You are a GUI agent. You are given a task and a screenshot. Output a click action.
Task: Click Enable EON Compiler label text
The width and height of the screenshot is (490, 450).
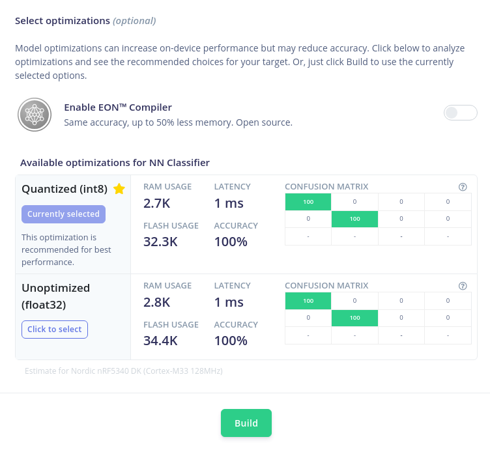point(118,107)
